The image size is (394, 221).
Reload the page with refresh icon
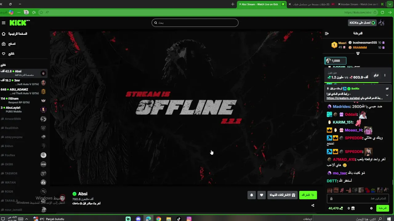click(x=382, y=13)
